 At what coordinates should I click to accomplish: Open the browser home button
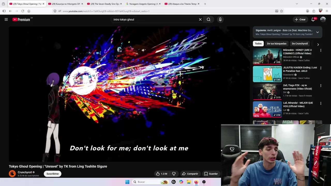point(29,11)
